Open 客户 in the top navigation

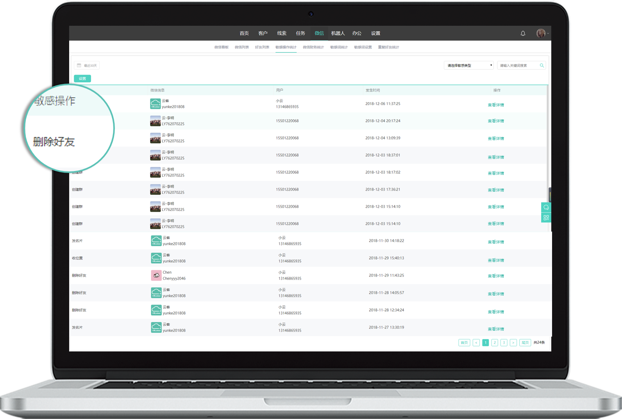[263, 34]
